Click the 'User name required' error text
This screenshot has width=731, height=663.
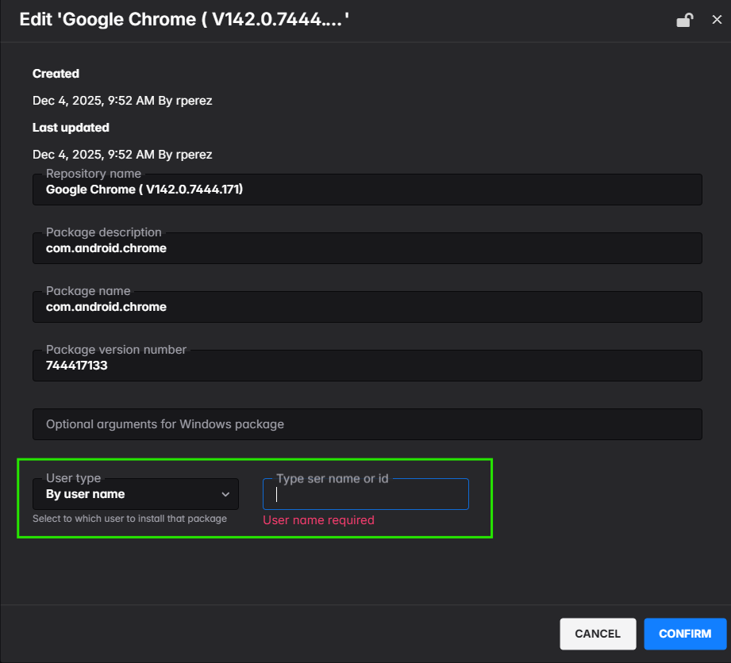318,520
